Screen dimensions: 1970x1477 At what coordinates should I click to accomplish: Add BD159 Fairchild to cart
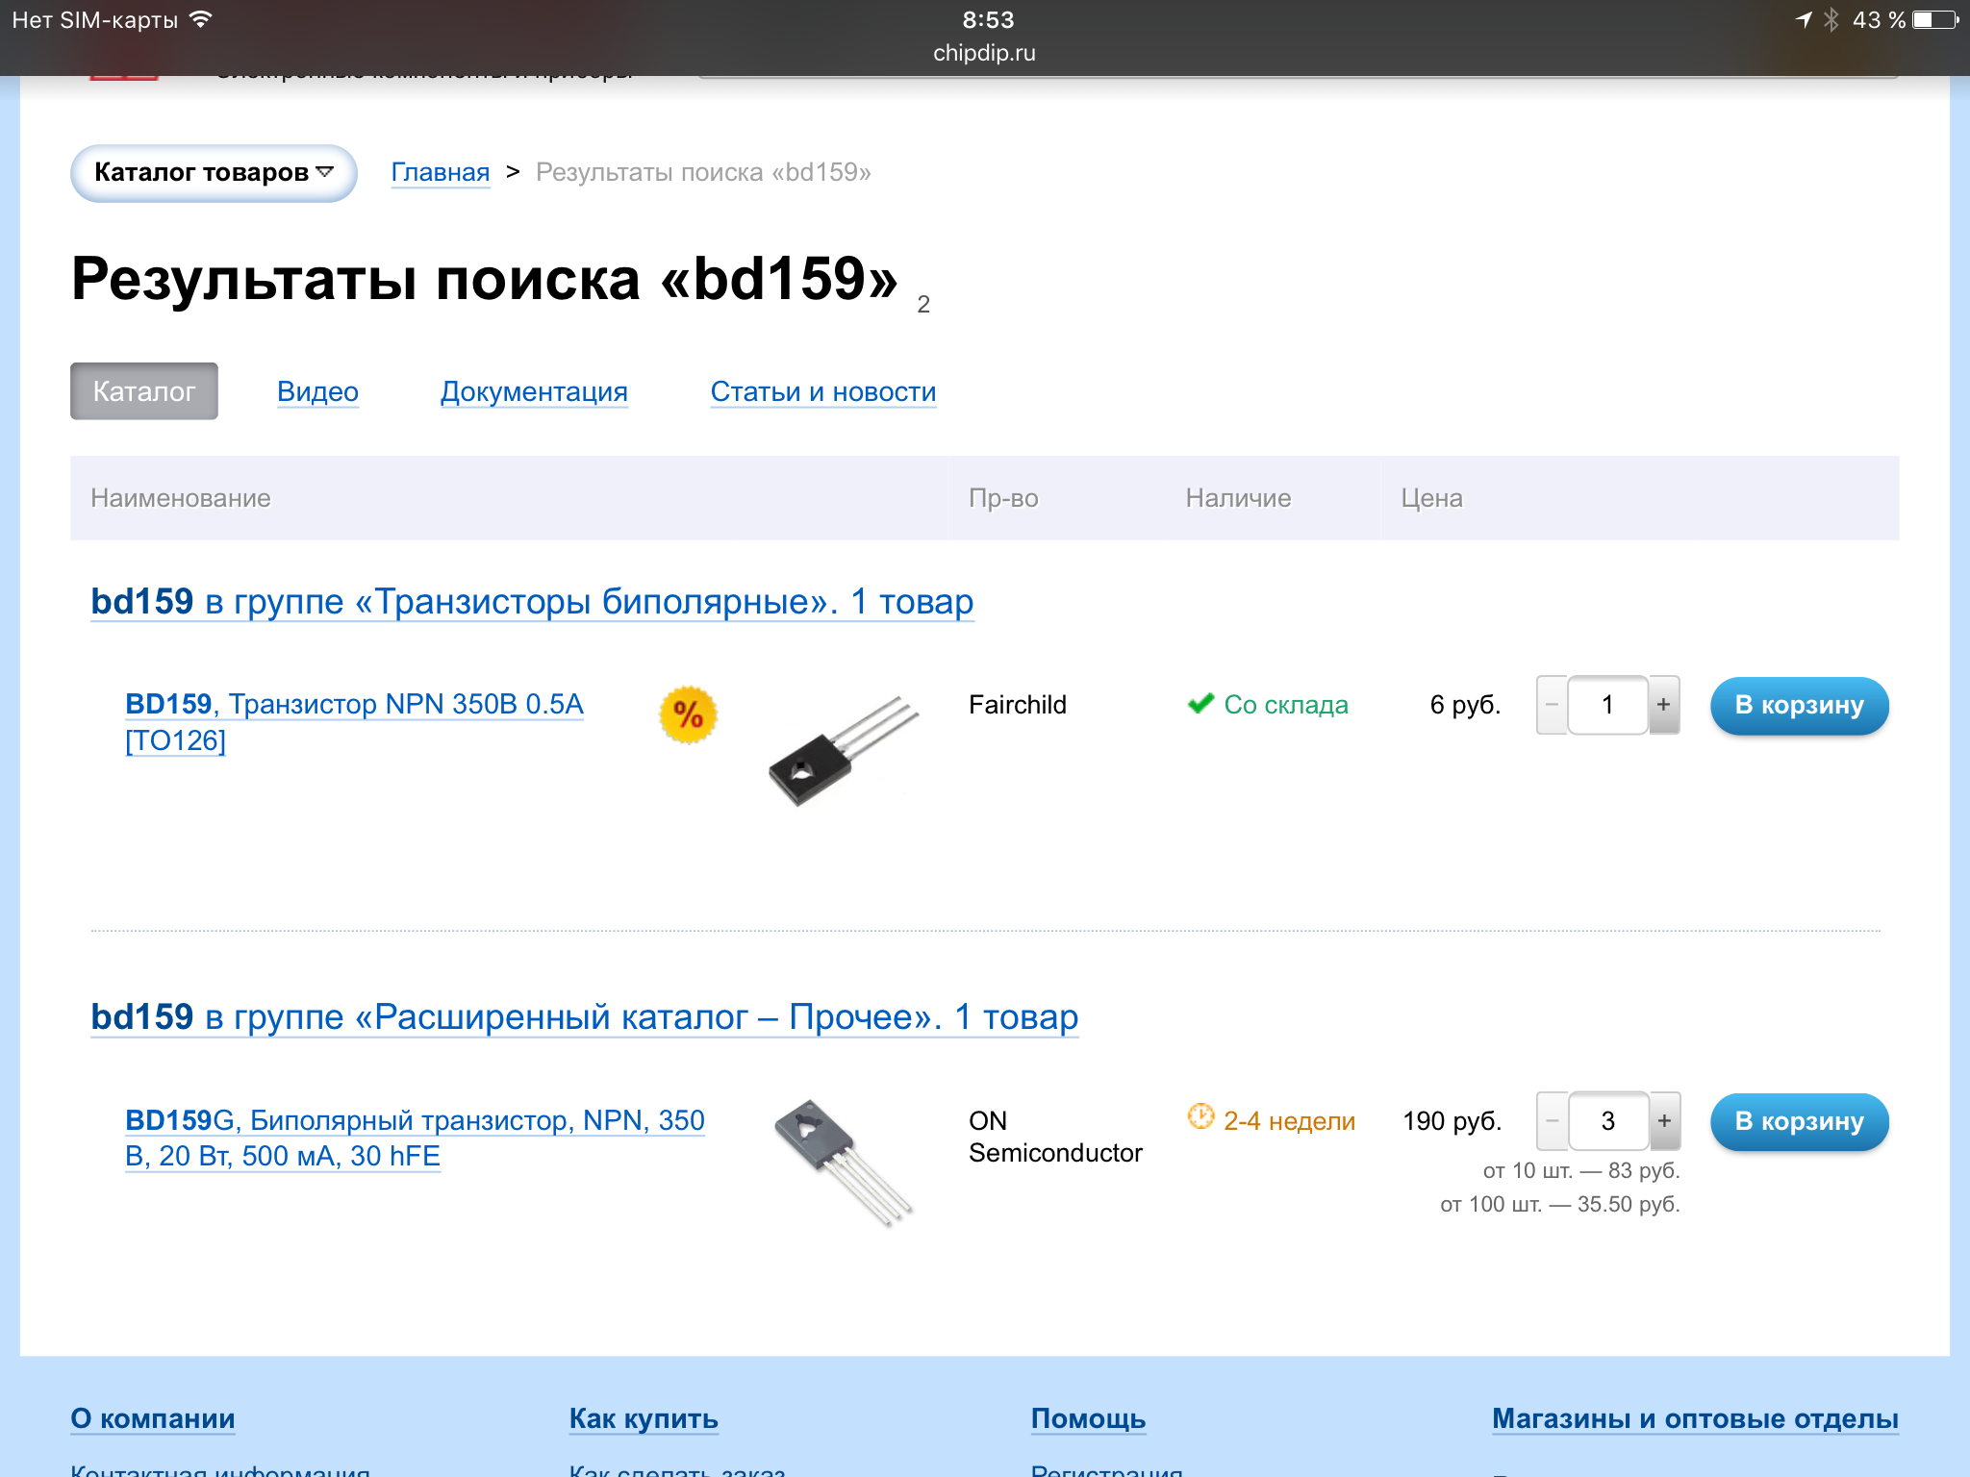[1799, 705]
